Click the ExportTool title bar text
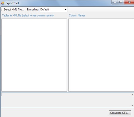The height and width of the screenshot is (117, 134). tap(12, 3)
